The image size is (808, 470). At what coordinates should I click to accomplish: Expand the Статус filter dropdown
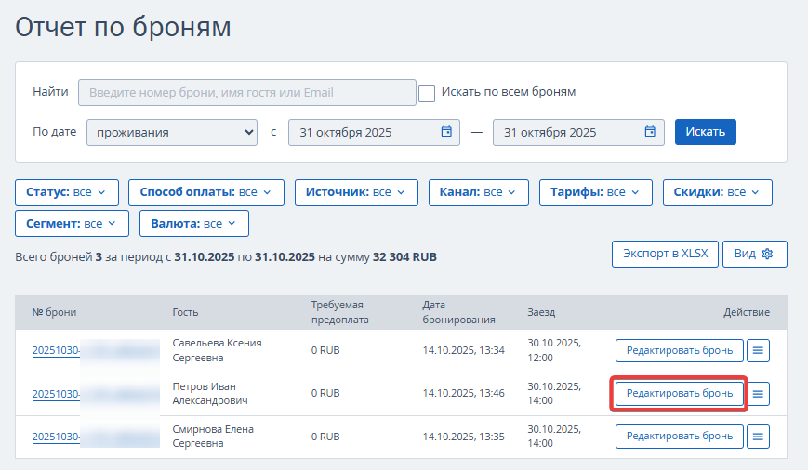click(x=67, y=192)
